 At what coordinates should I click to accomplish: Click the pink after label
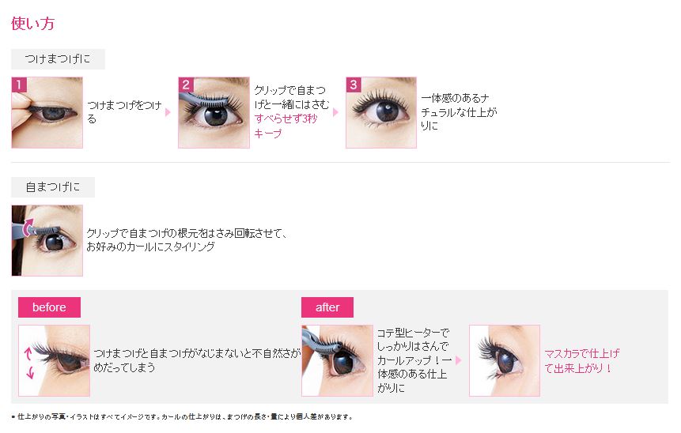pyautogui.click(x=327, y=307)
